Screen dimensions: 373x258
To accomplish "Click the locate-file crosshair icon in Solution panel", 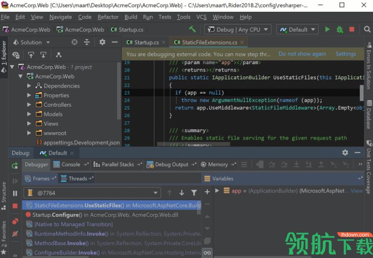I will 74,42.
